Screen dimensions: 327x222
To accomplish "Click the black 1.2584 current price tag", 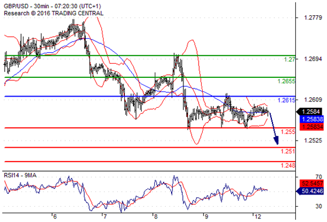I will click(309, 111).
